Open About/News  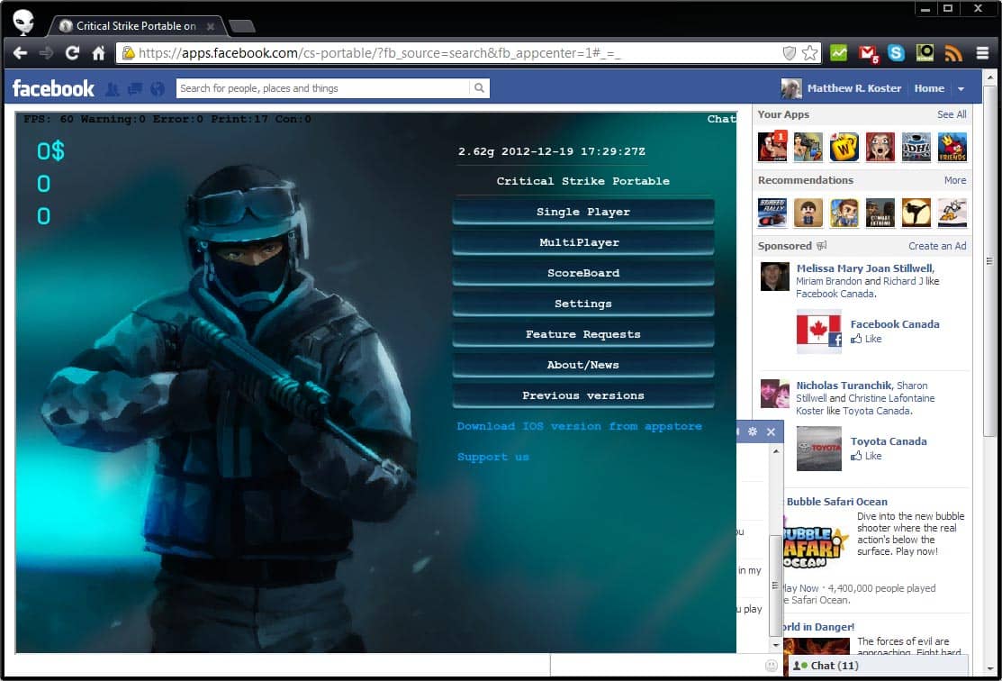(x=582, y=365)
